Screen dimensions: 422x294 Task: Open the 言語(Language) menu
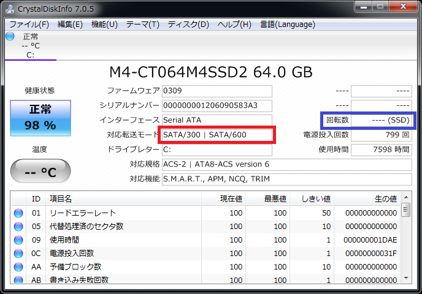pos(288,24)
